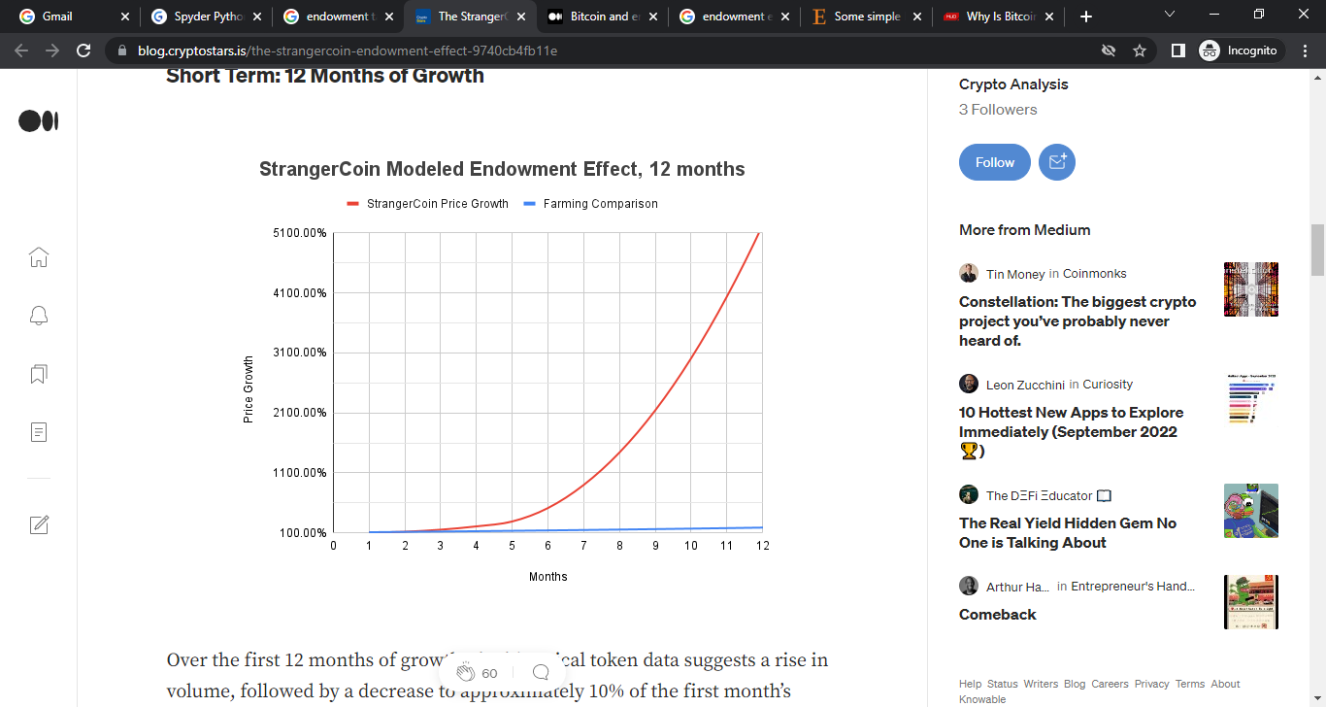This screenshot has height=707, width=1326.
Task: Open the Curiosity publication link
Action: 1108,385
